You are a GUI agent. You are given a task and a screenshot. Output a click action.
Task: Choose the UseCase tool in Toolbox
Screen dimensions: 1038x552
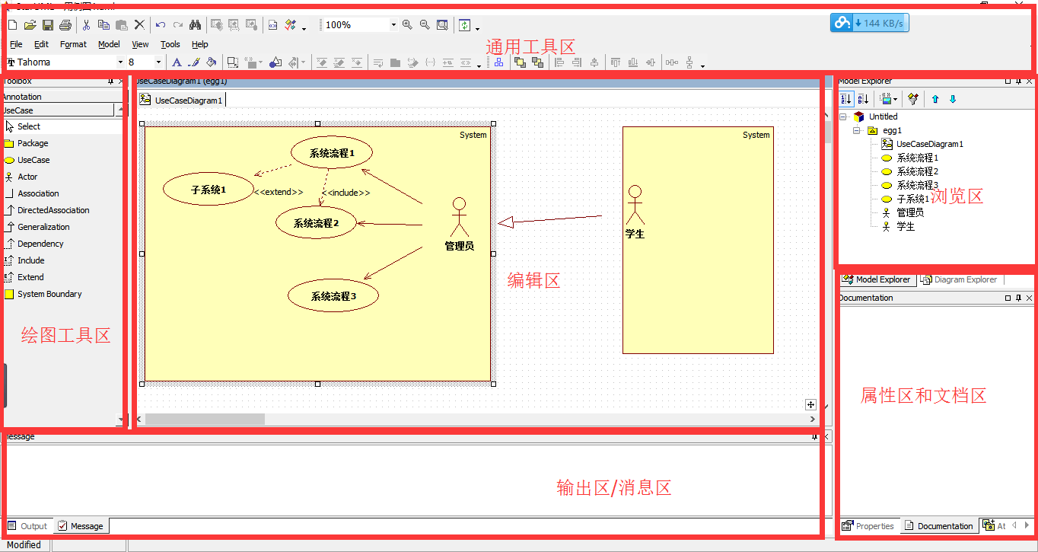(x=62, y=160)
